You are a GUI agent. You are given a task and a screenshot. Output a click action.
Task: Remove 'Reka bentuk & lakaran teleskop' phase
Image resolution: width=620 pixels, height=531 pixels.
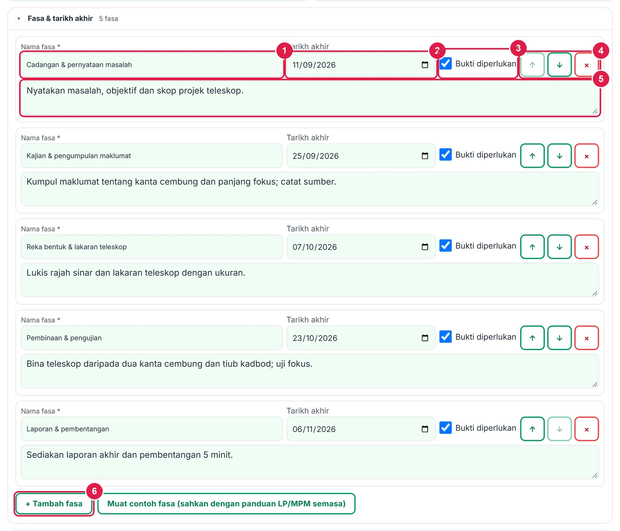[586, 247]
